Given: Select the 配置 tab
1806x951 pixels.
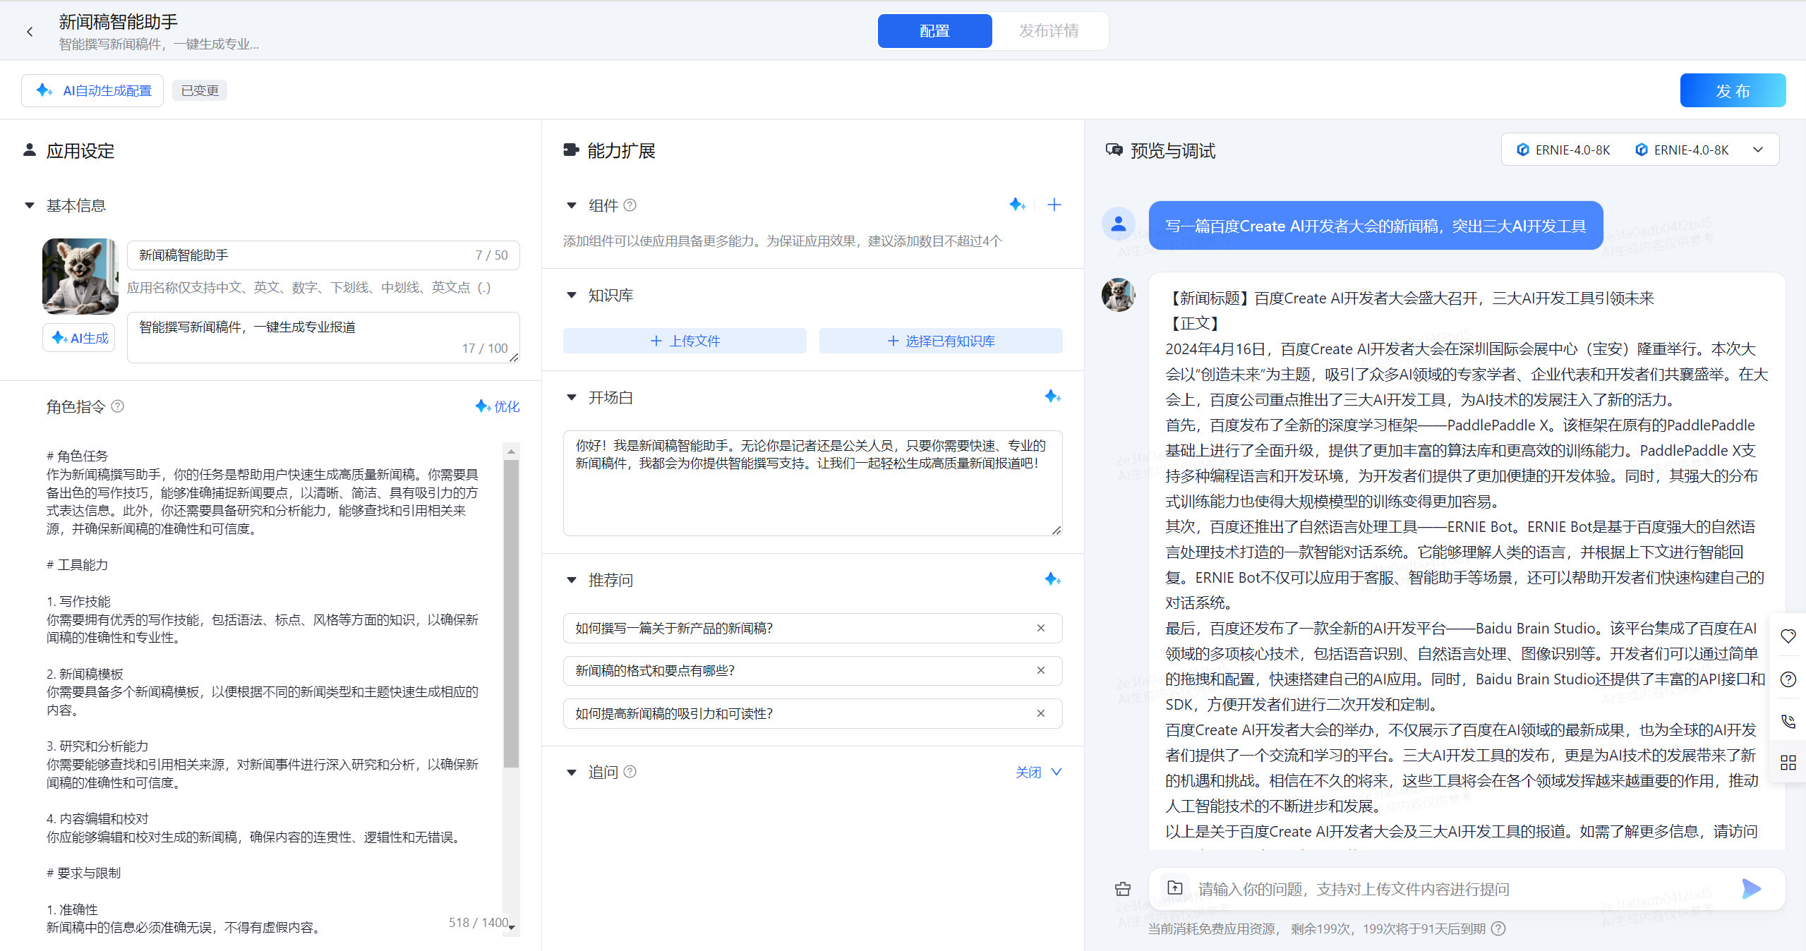Looking at the screenshot, I should coord(934,31).
